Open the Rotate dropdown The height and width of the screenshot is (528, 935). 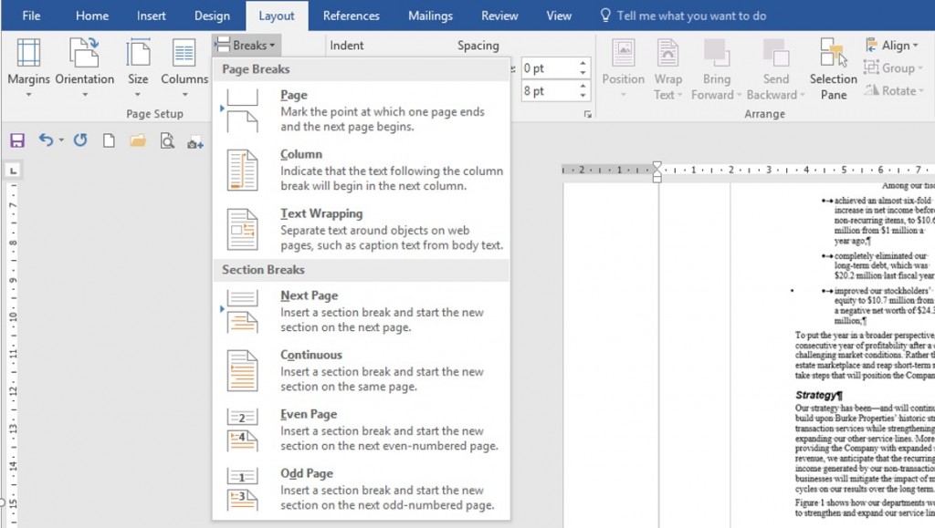(898, 90)
